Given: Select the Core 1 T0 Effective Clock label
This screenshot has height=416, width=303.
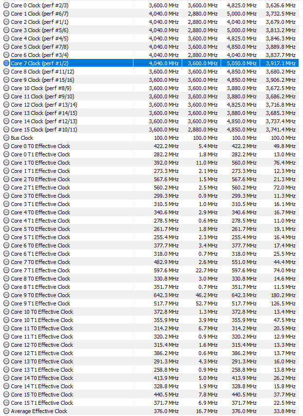Looking at the screenshot, I should [40, 163].
